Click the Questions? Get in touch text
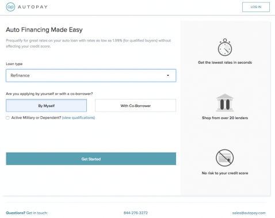 [26, 213]
